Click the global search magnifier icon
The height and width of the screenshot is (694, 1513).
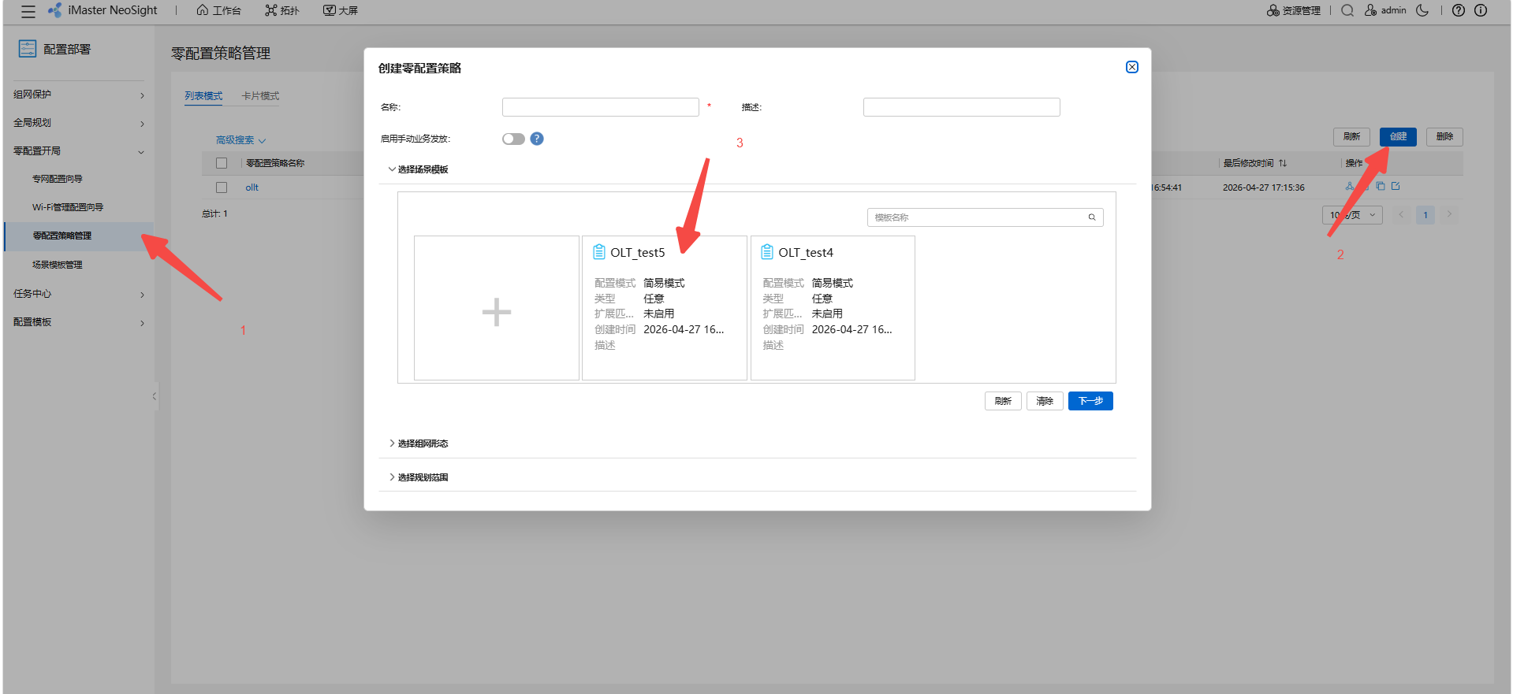(x=1347, y=10)
